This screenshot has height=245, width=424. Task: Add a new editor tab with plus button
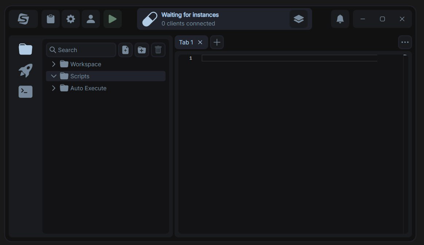[x=217, y=42]
